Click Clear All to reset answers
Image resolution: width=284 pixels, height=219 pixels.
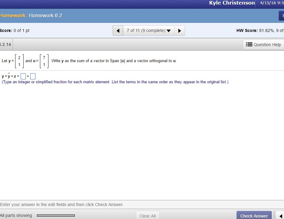(x=147, y=215)
